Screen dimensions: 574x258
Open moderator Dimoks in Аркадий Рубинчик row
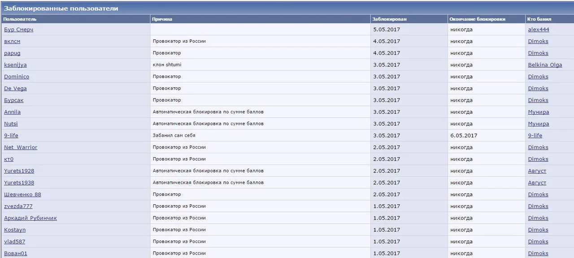coord(538,218)
